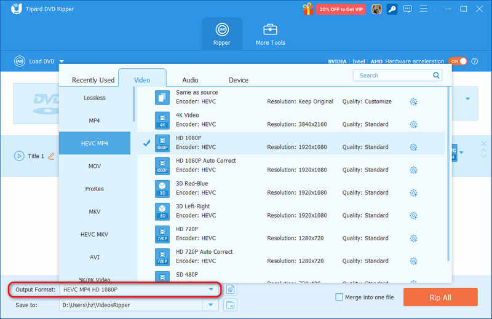Viewport: 492px width, 319px height.
Task: Open the Ripper tab
Action: [x=222, y=34]
